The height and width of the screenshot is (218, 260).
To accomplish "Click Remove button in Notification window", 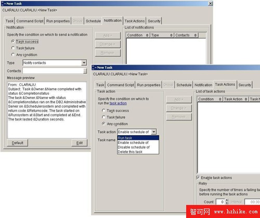I will click(108, 53).
